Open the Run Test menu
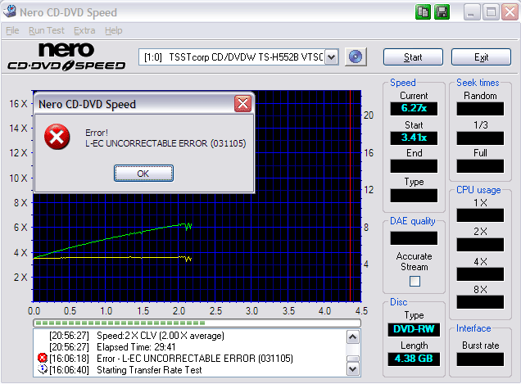The image size is (521, 384). click(47, 30)
